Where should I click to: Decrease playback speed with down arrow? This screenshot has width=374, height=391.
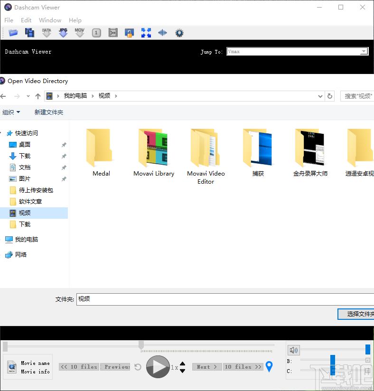(x=183, y=371)
